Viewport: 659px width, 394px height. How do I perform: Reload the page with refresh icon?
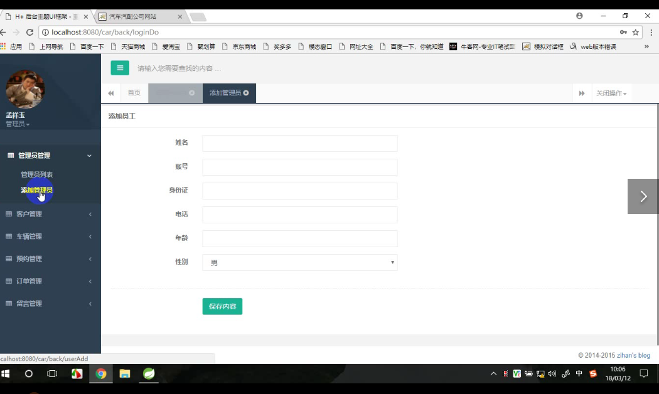tap(30, 33)
